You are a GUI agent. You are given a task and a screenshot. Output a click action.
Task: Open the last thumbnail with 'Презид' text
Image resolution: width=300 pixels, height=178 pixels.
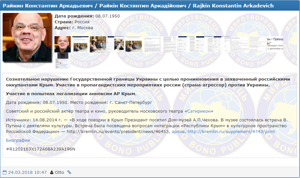tap(274, 44)
